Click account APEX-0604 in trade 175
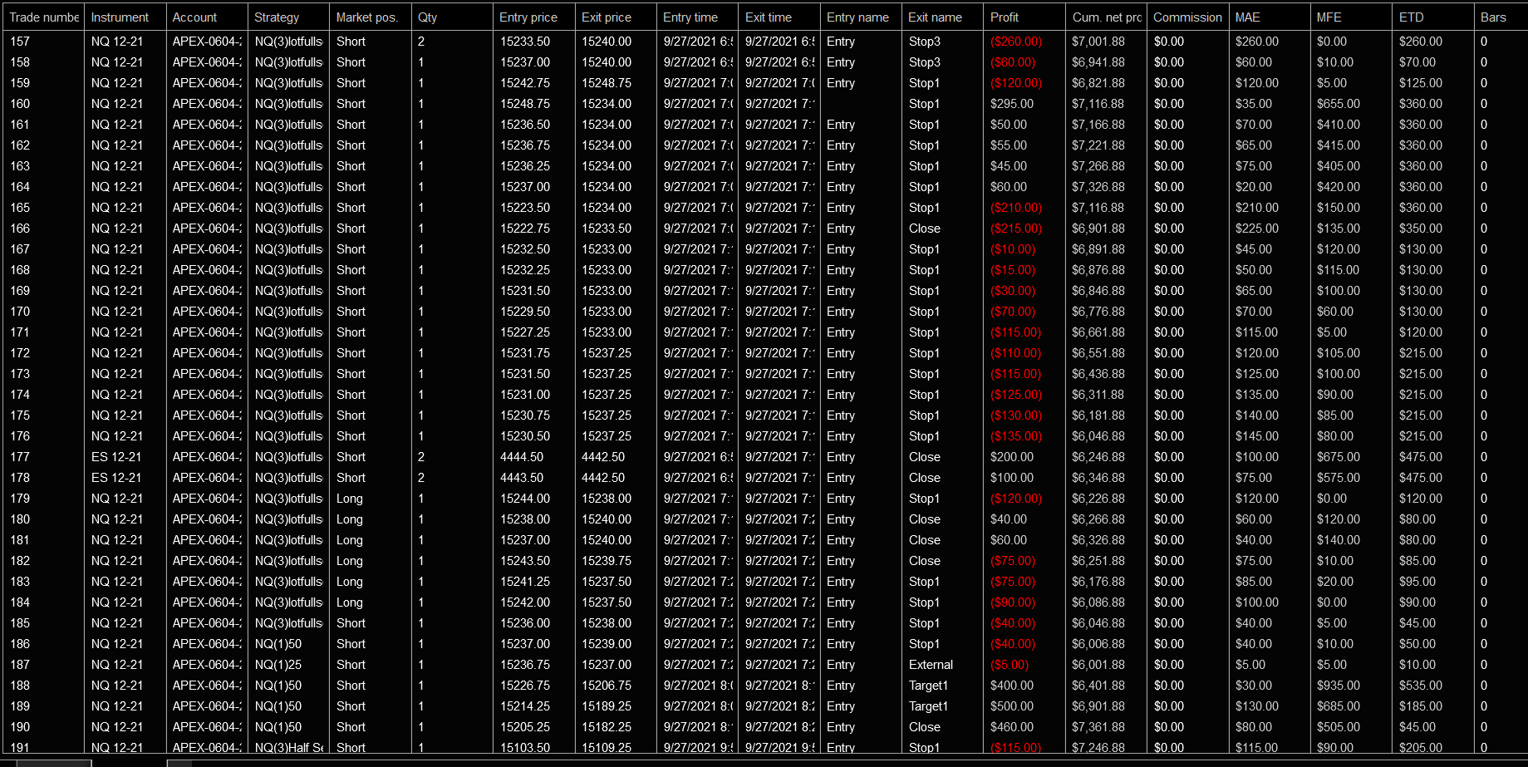 pos(207,415)
